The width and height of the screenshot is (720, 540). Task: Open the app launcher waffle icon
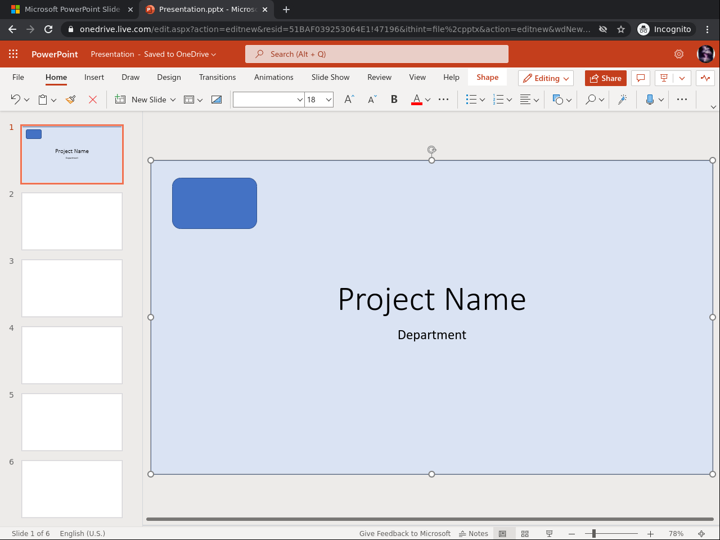coord(13,54)
